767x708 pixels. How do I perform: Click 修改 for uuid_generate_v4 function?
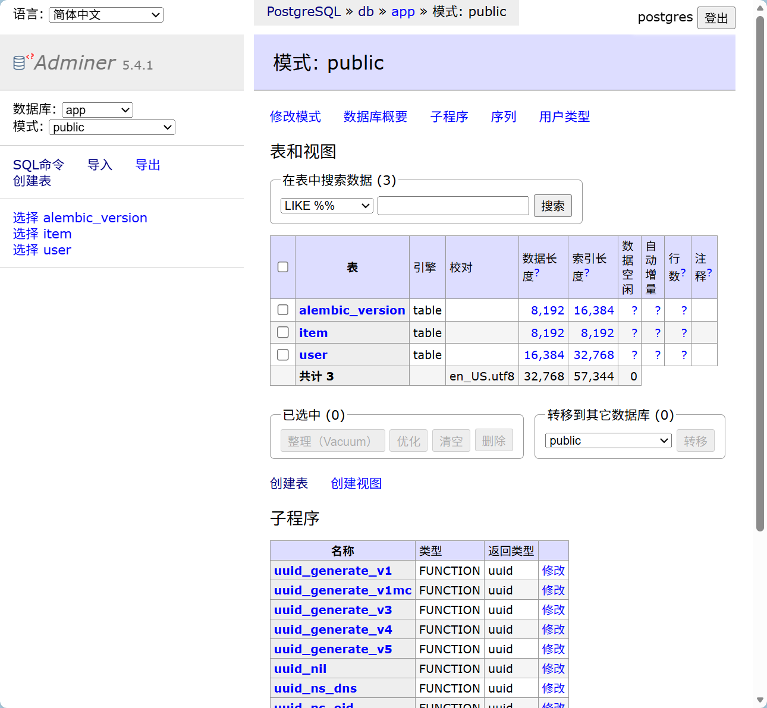553,630
